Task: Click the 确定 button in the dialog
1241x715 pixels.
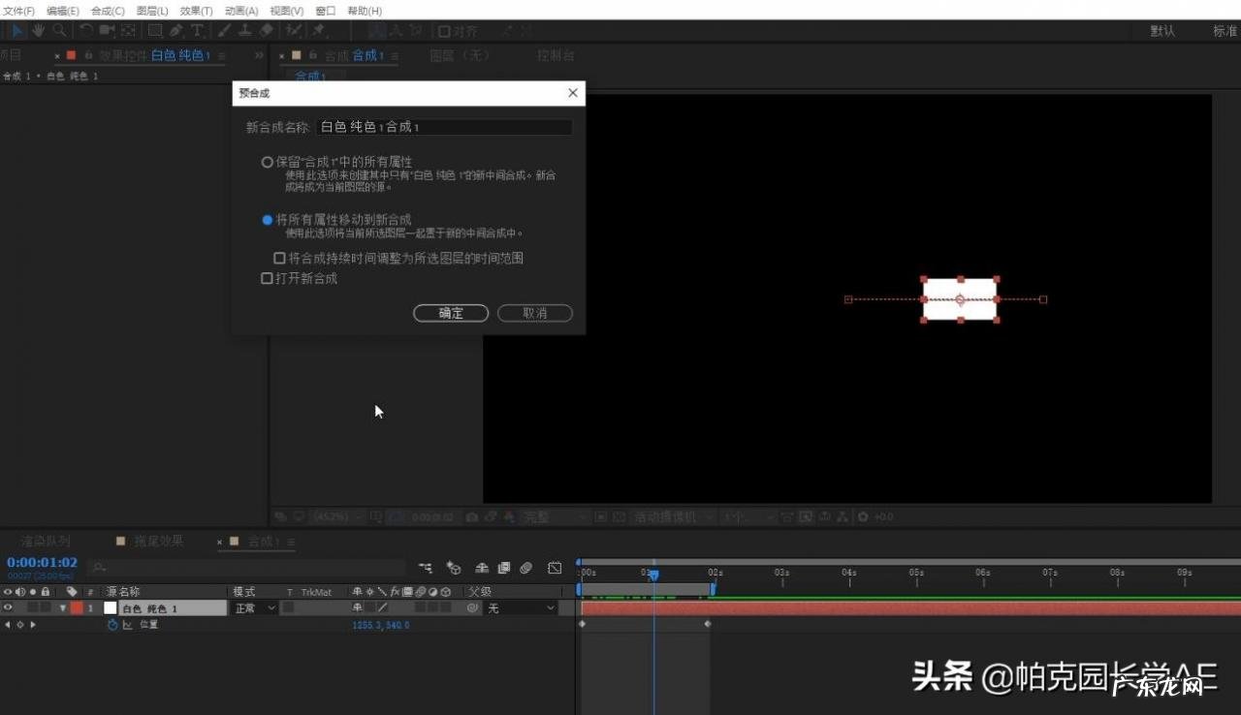Action: (451, 313)
